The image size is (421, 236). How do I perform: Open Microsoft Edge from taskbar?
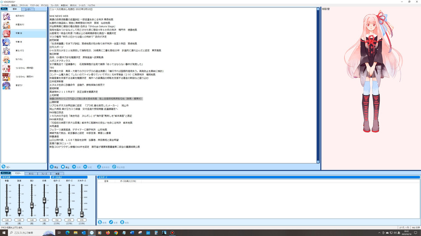[68, 233]
